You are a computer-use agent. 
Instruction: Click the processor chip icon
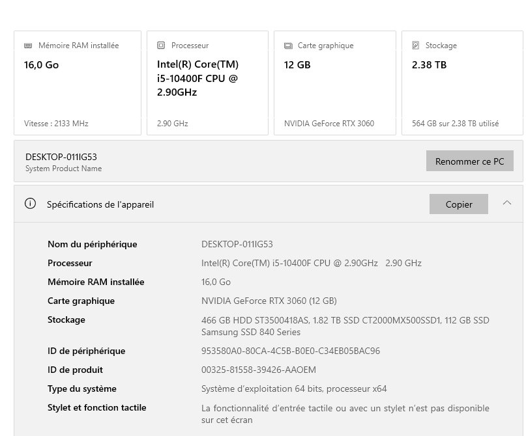(161, 46)
